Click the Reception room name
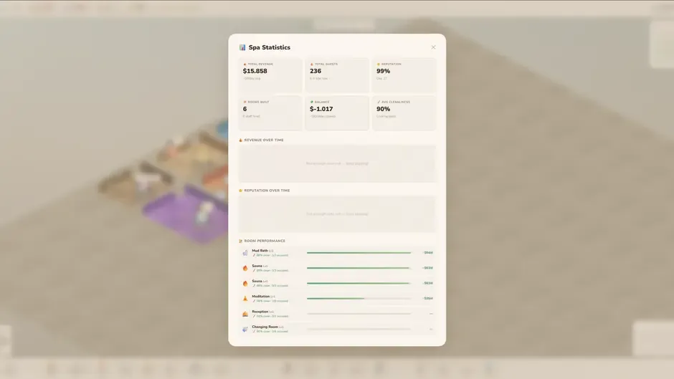This screenshot has height=379, width=674. click(x=260, y=312)
